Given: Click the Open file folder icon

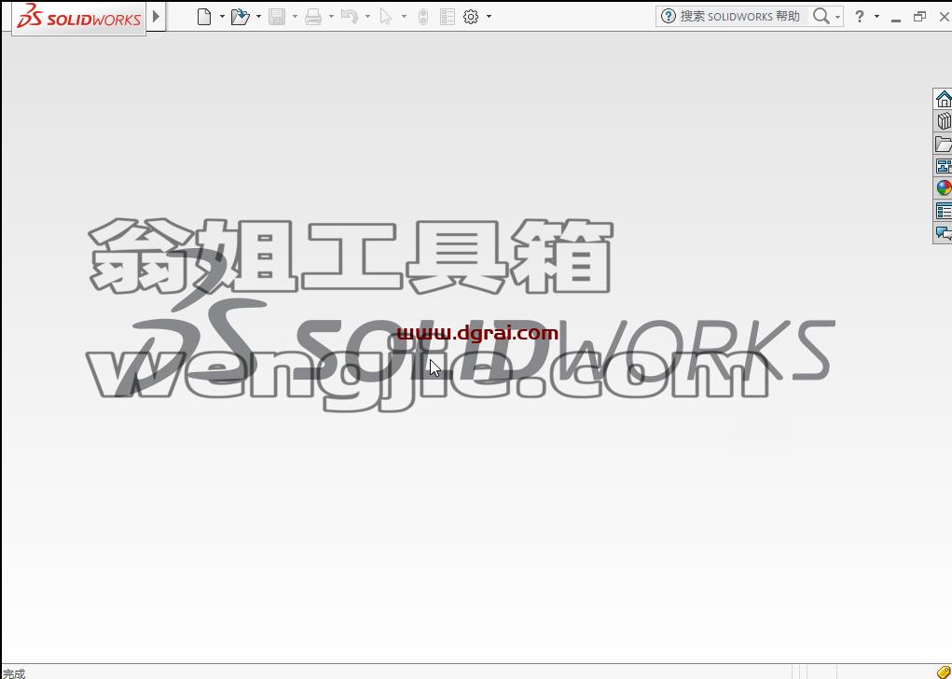Looking at the screenshot, I should coord(241,17).
